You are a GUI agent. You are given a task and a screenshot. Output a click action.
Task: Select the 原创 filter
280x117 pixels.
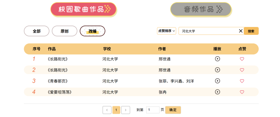[65, 31]
